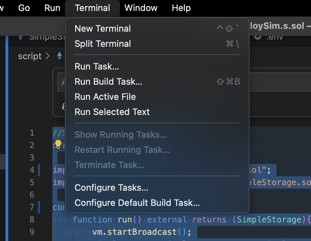Click the yellow lightbulb code action icon
The image size is (311, 241).
click(58, 144)
